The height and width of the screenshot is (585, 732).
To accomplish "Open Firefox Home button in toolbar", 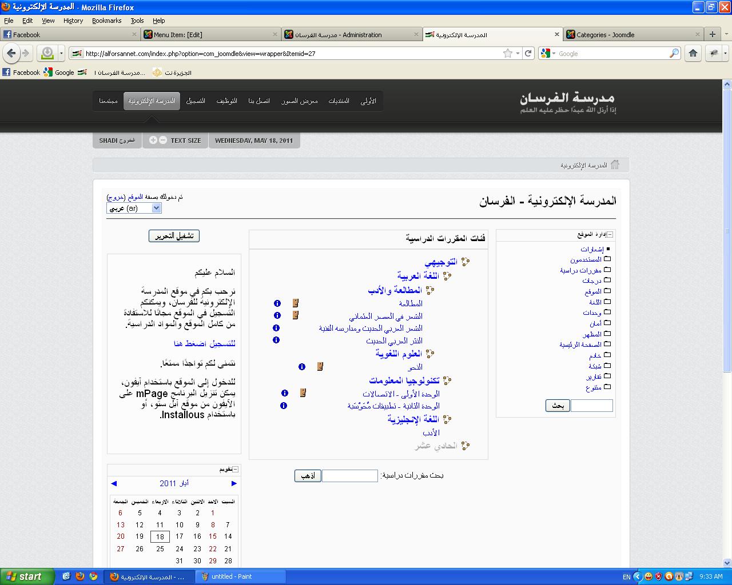I will 693,53.
